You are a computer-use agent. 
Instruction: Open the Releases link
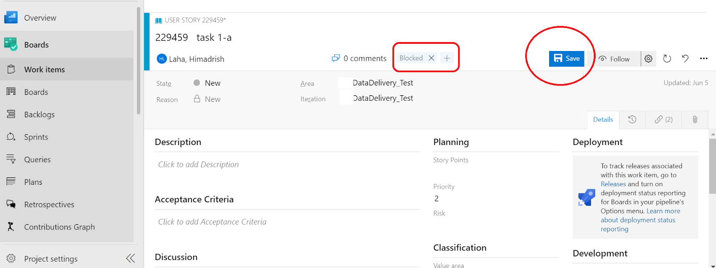point(613,184)
